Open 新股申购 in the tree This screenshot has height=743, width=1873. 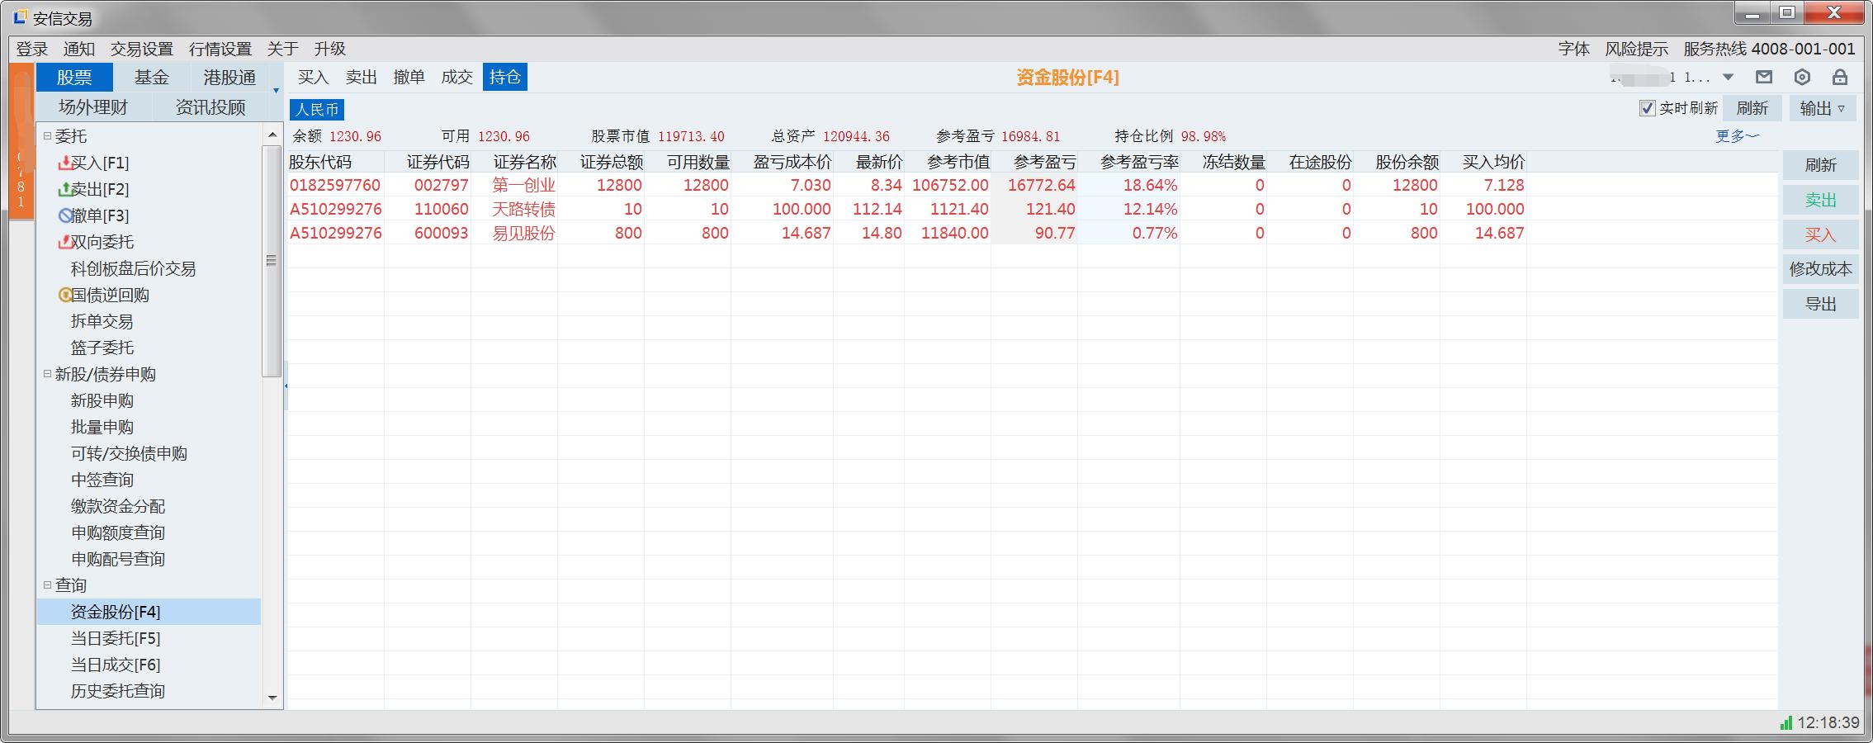coord(102,400)
